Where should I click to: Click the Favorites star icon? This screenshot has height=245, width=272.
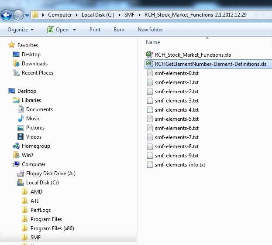pos(12,45)
